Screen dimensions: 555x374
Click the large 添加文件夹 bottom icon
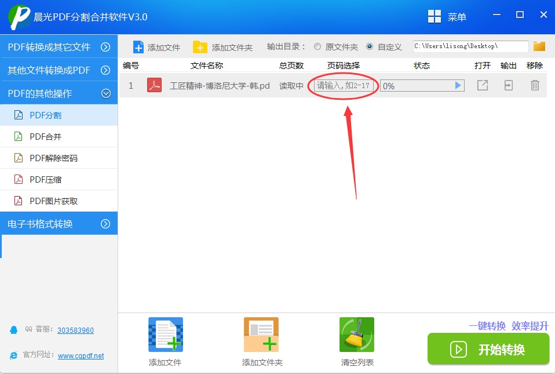pyautogui.click(x=261, y=335)
